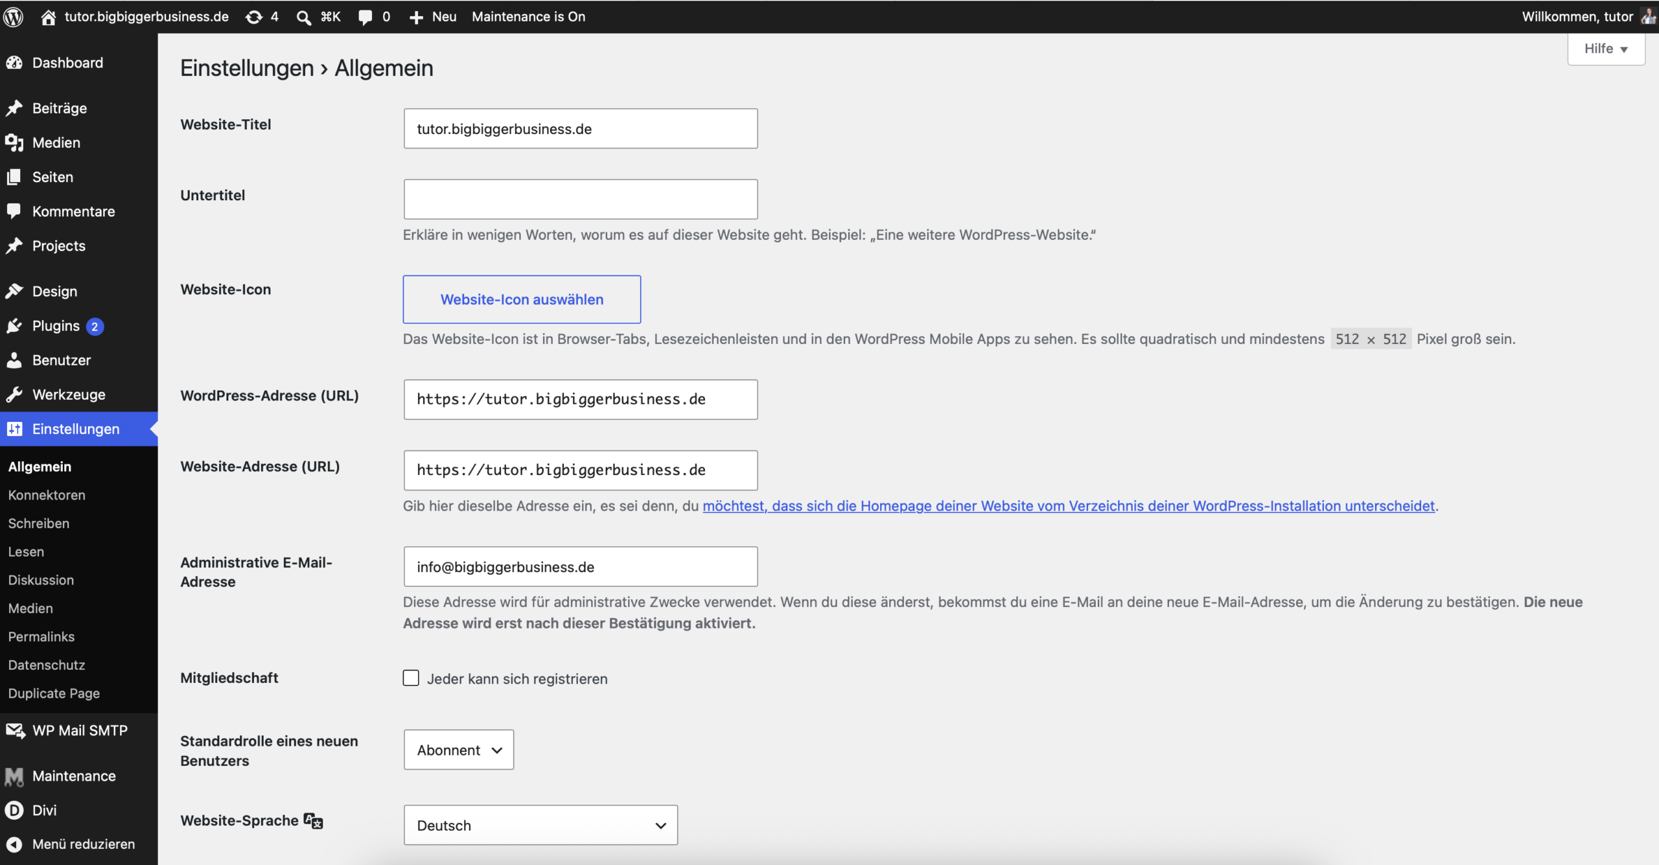Click Maintenance is On in admin bar
Image resolution: width=1659 pixels, height=865 pixels.
(528, 17)
